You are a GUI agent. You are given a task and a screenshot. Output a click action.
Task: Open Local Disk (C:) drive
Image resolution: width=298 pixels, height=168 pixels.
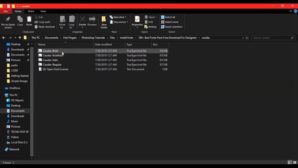pos(19,142)
